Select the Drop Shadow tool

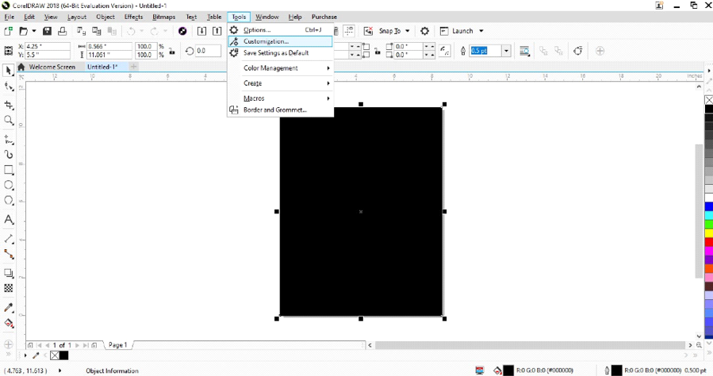tap(8, 273)
